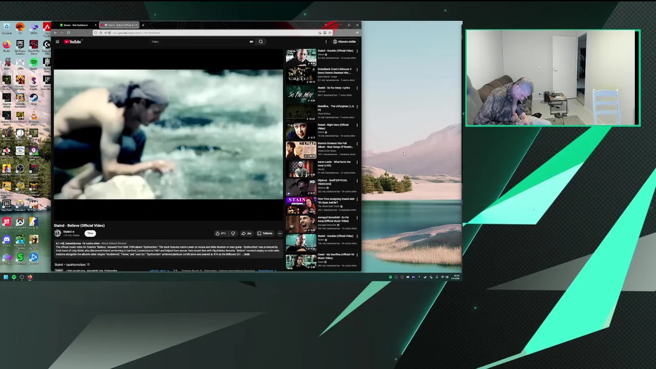Go forward with the browser forward arrow
This screenshot has height=369, width=656.
[61, 33]
